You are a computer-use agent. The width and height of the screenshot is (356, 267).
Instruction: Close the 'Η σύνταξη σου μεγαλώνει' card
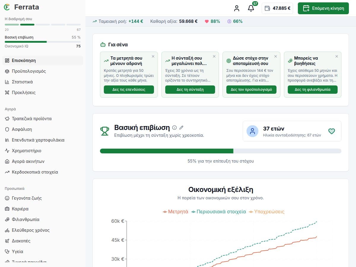(214, 56)
